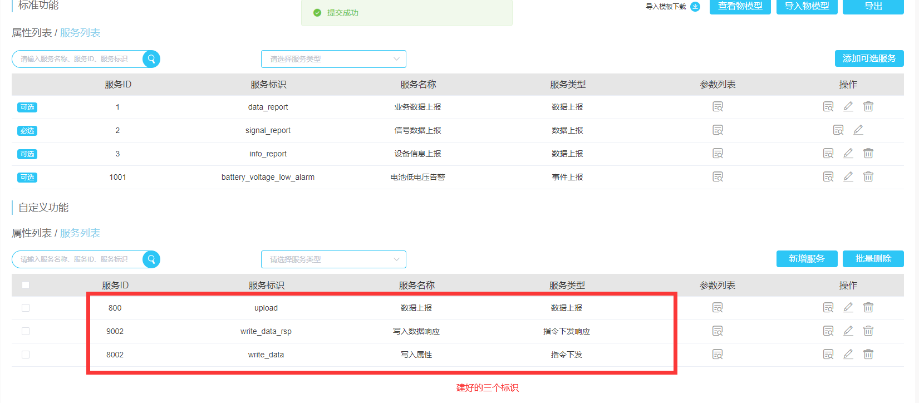919x403 pixels.
Task: Delete the data_report service
Action: pos(868,107)
